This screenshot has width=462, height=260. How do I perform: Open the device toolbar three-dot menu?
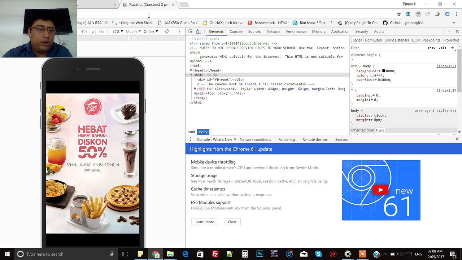click(x=180, y=31)
